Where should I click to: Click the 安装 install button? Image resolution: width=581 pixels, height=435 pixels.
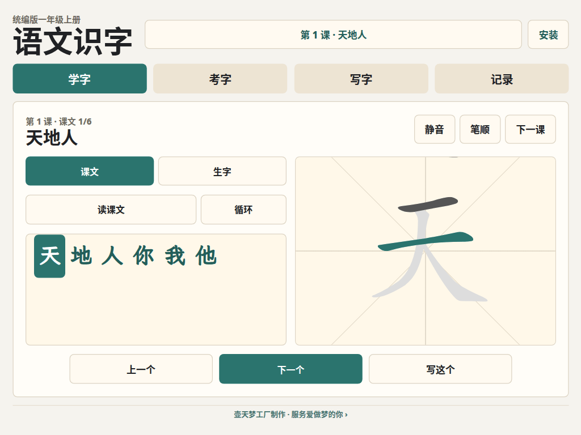pyautogui.click(x=548, y=35)
